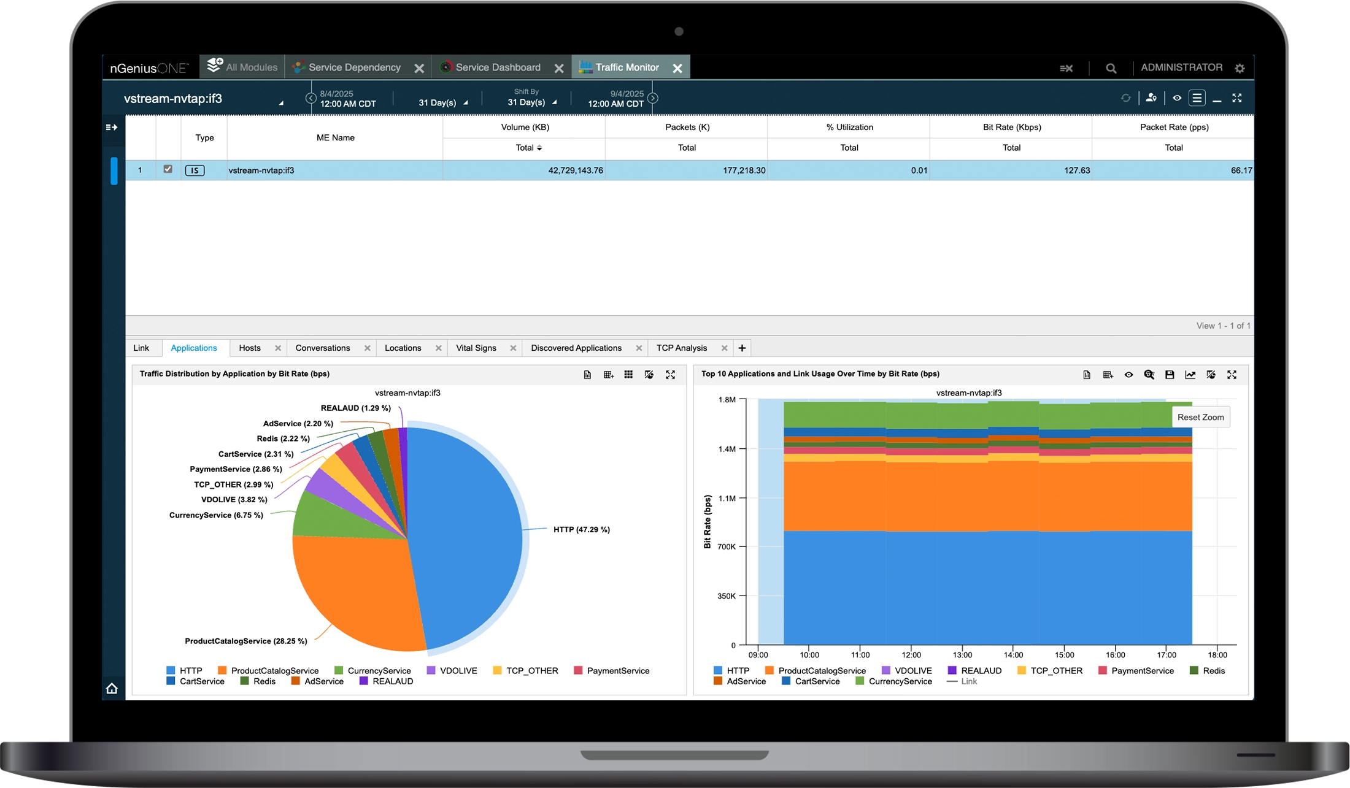Open the TCP Analysis tab

coord(681,348)
